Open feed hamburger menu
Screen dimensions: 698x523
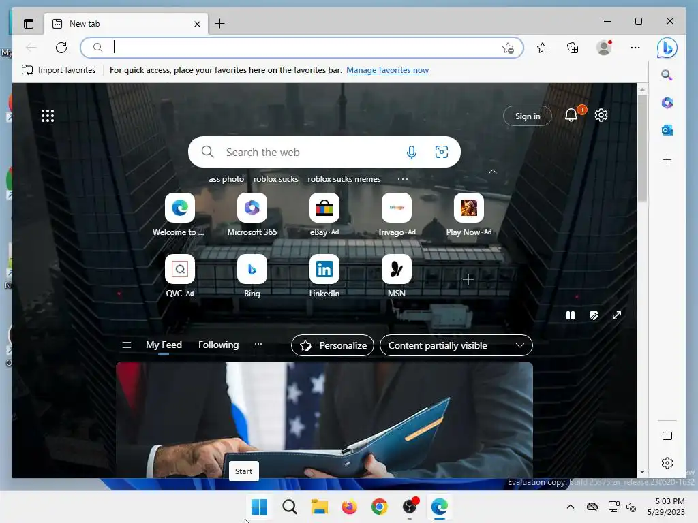coord(127,345)
